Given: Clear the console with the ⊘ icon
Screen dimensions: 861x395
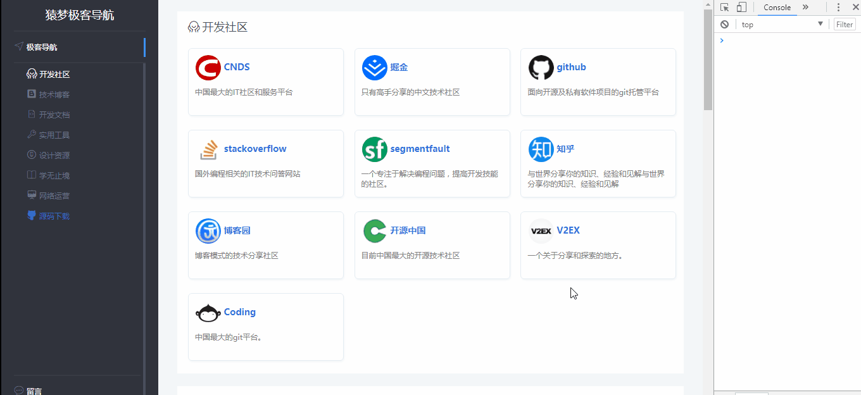Looking at the screenshot, I should pyautogui.click(x=724, y=24).
